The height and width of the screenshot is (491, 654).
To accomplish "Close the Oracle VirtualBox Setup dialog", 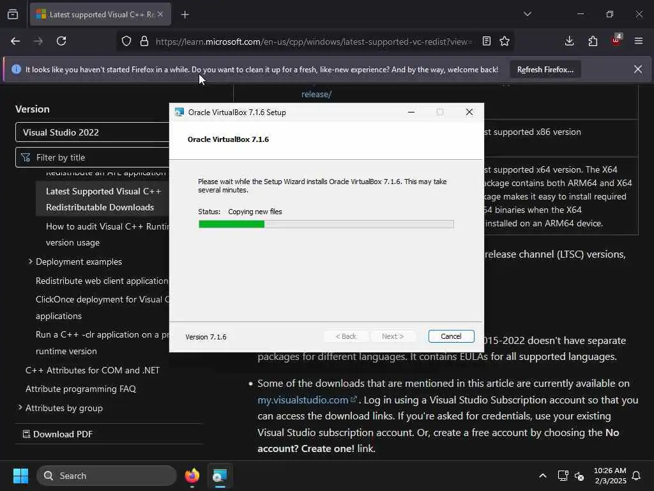I will click(469, 112).
